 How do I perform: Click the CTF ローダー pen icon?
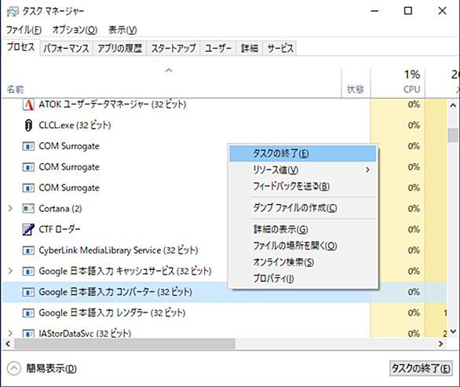[x=28, y=229]
